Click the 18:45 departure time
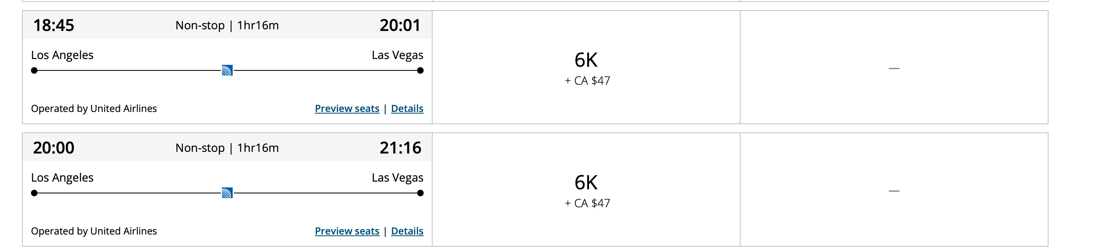This screenshot has height=250, width=1095. pos(53,26)
